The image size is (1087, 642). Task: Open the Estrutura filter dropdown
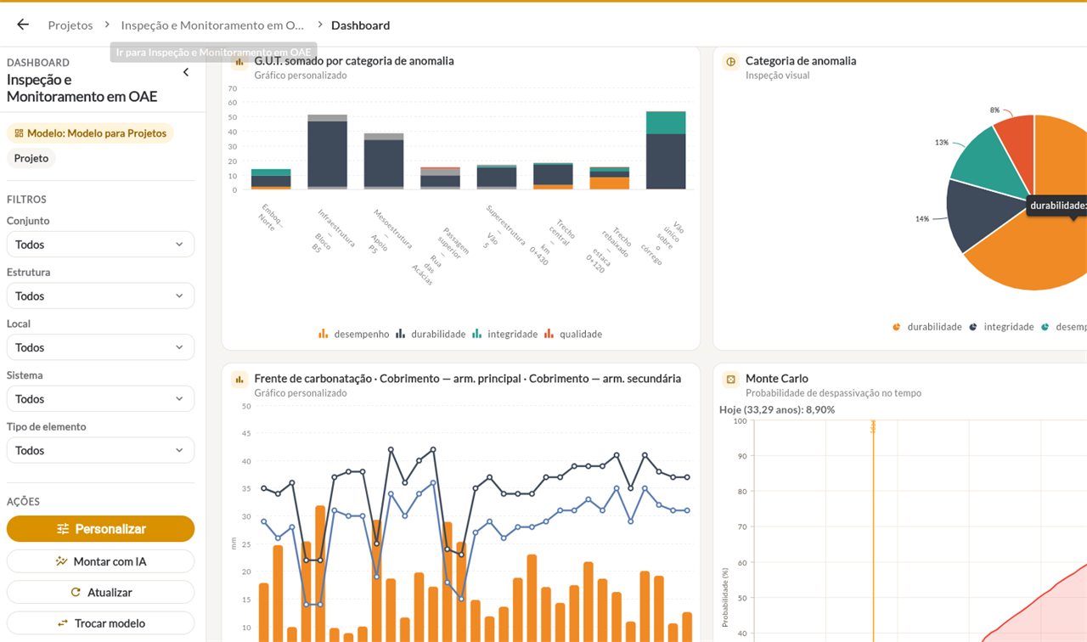(x=100, y=296)
